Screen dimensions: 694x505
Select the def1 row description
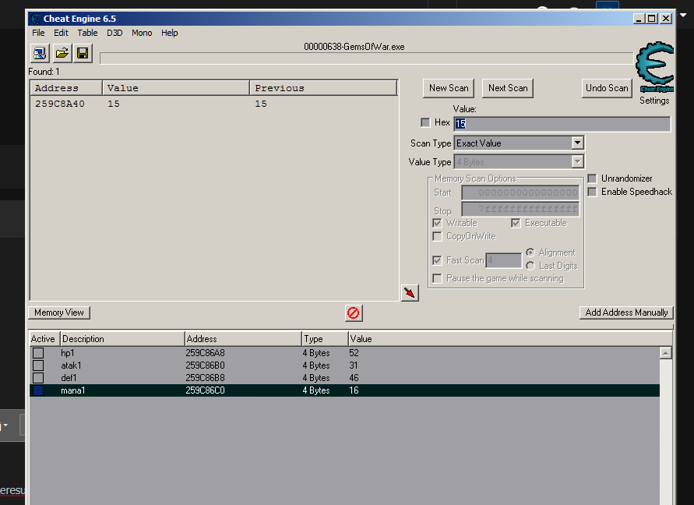click(x=69, y=378)
